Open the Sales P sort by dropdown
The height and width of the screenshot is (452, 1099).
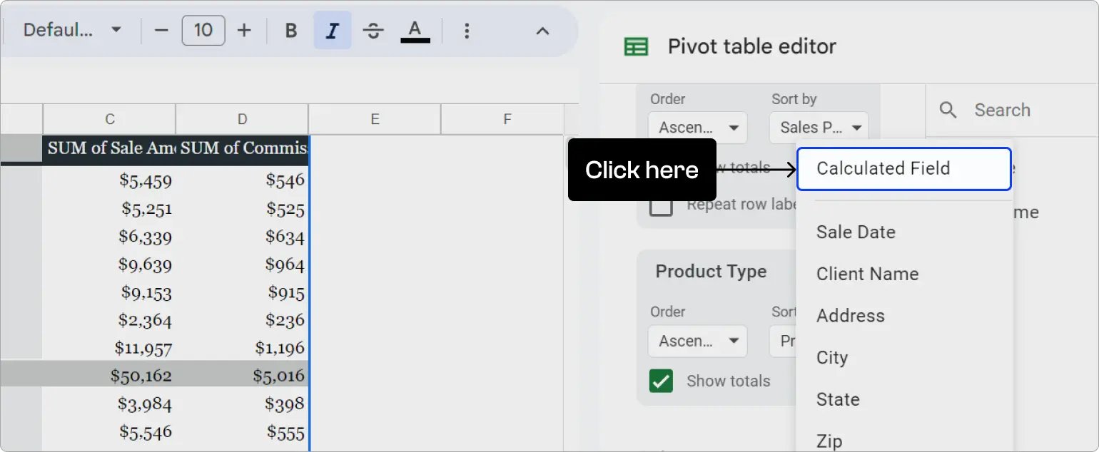point(819,127)
